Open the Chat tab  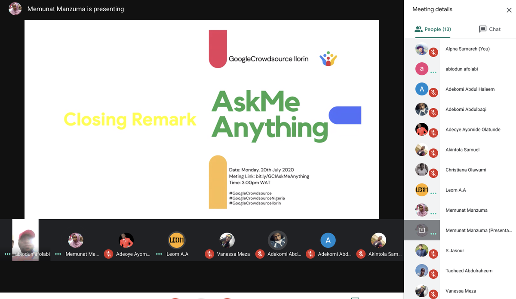coord(490,29)
